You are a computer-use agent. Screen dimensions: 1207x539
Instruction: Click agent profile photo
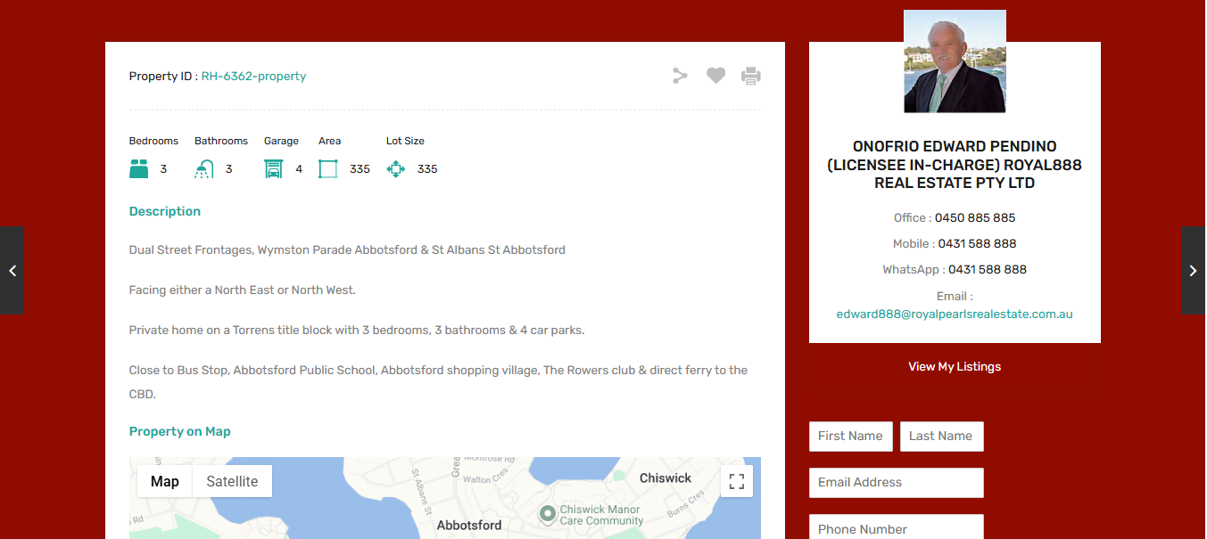click(x=955, y=61)
